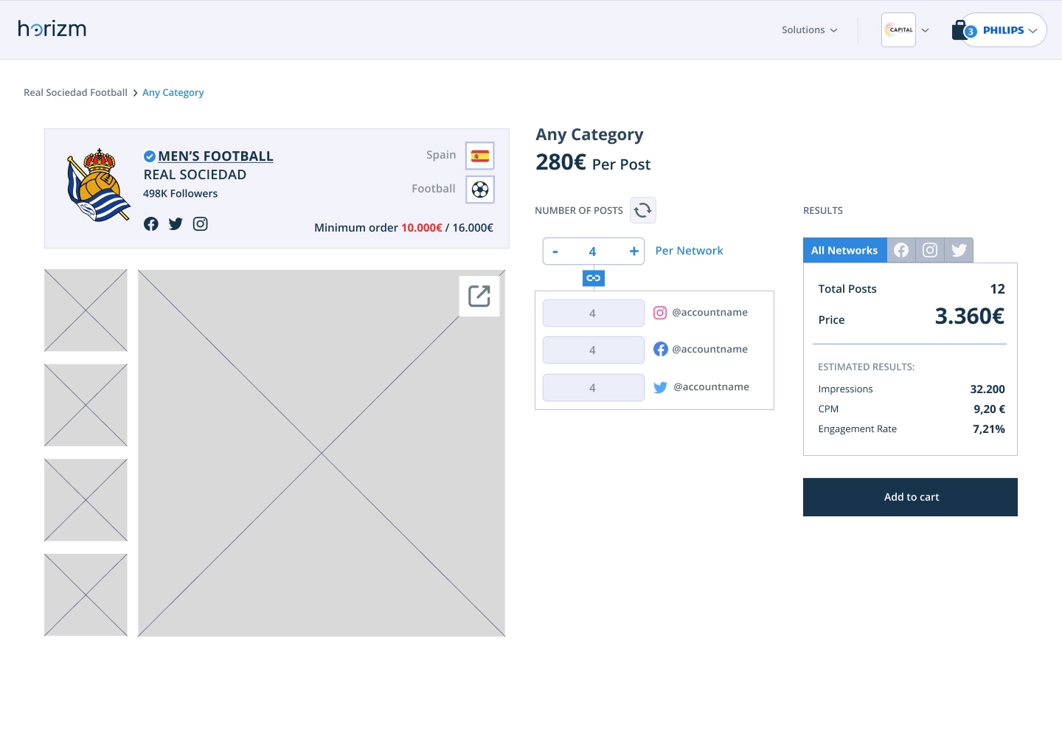The height and width of the screenshot is (739, 1062).
Task: Switch to the Facebook results tab
Action: [901, 251]
